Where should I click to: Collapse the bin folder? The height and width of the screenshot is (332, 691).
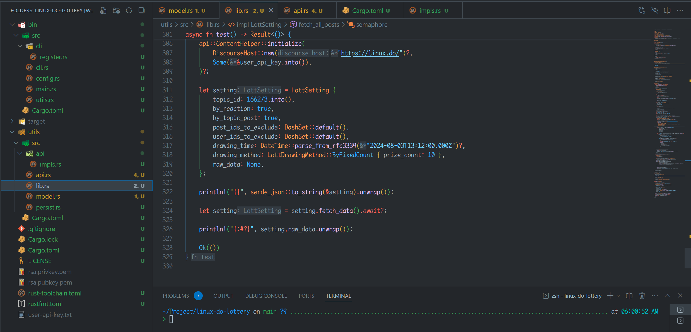12,25
